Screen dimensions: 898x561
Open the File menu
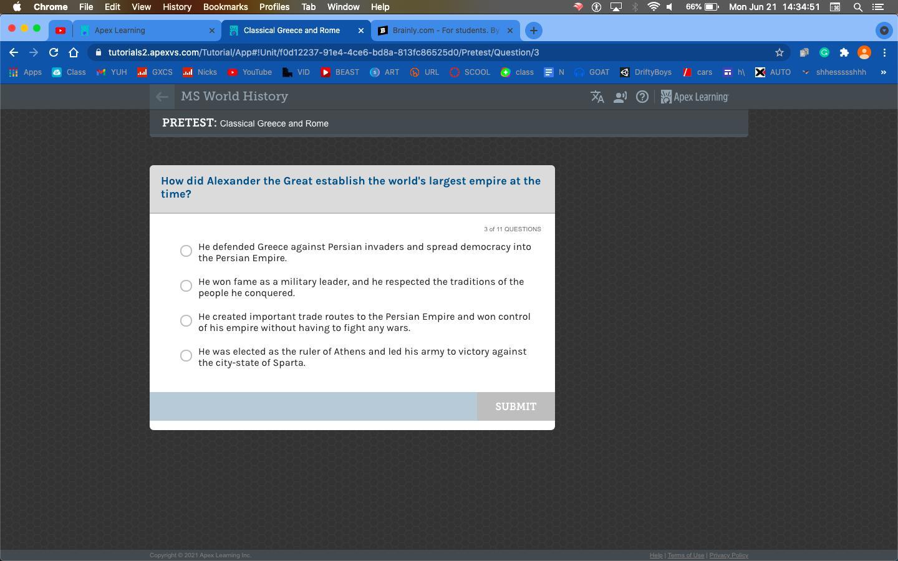[x=86, y=7]
